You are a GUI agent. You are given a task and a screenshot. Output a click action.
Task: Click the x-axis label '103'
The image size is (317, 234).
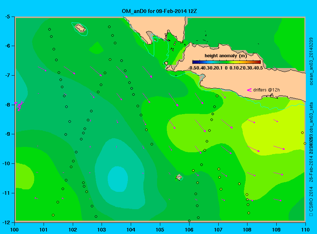point(102,230)
